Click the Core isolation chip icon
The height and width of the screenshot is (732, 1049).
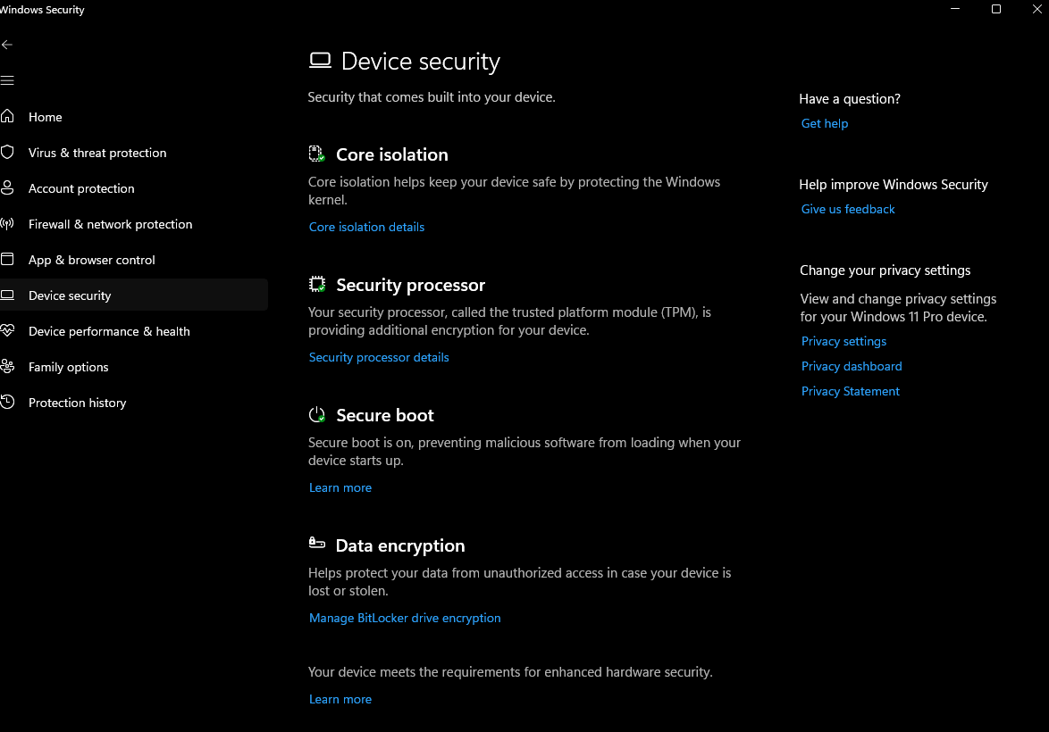(x=317, y=154)
